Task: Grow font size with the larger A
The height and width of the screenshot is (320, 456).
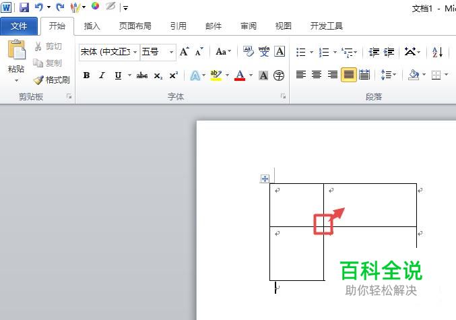Action: 185,52
